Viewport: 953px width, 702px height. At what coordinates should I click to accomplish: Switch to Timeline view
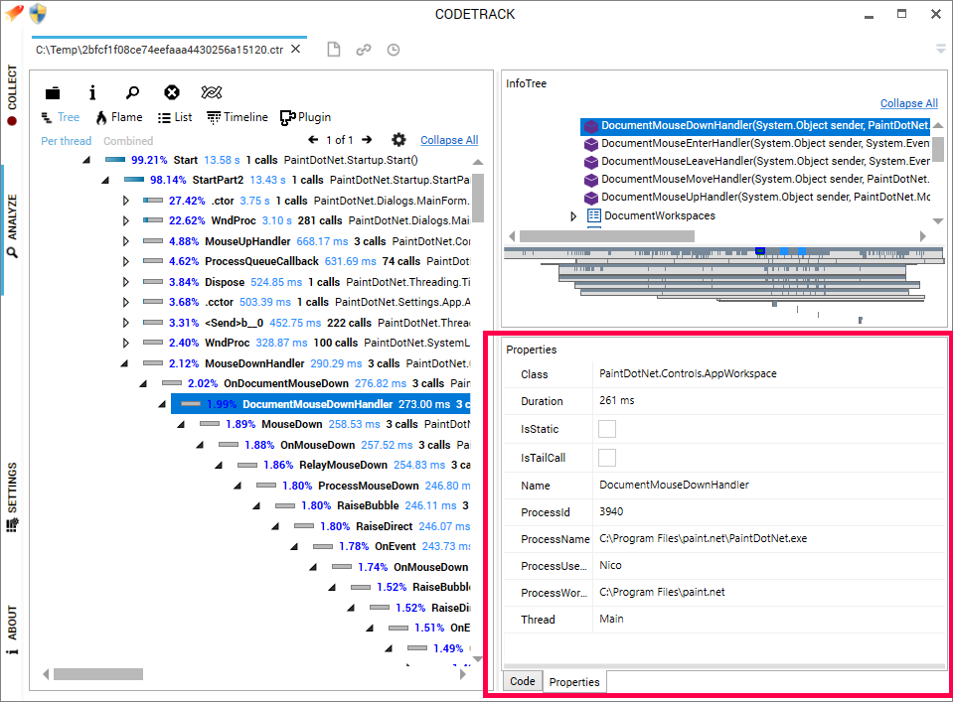[x=238, y=117]
